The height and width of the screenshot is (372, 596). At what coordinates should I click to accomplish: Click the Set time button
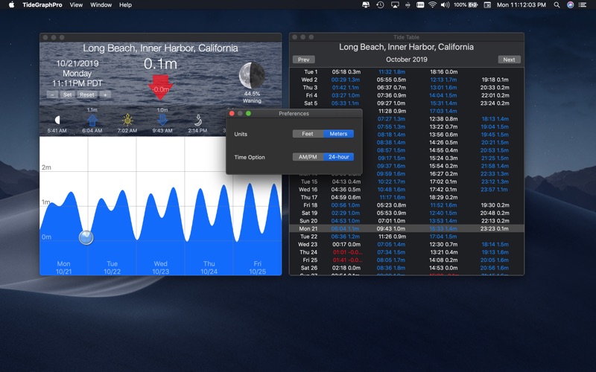pyautogui.click(x=67, y=95)
